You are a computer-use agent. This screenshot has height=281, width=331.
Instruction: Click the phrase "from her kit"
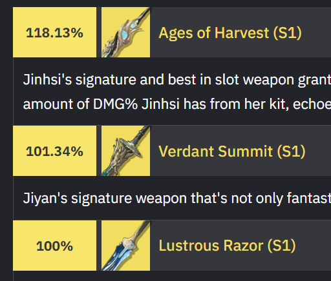[x=250, y=104]
